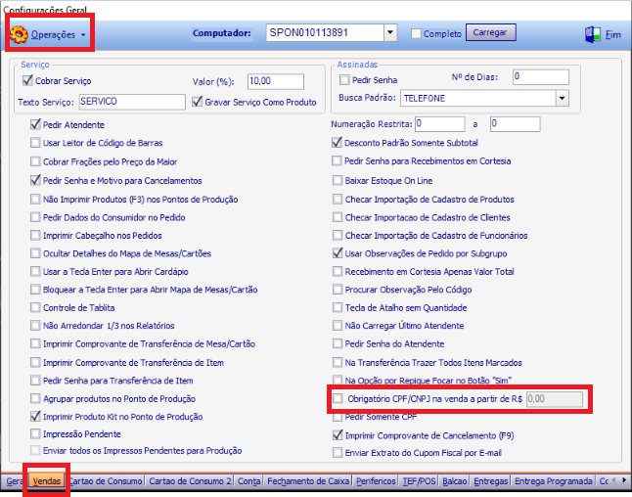Check Imprimir Comprovante de Transferência de Mesa/Cartão

click(x=35, y=343)
